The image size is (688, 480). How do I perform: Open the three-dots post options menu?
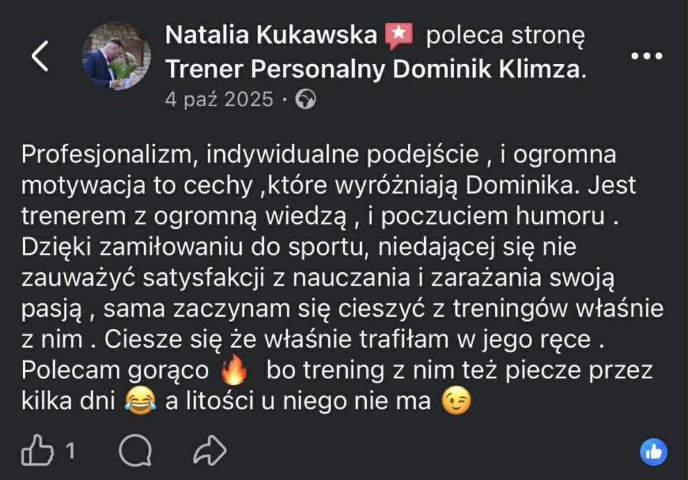click(x=646, y=56)
